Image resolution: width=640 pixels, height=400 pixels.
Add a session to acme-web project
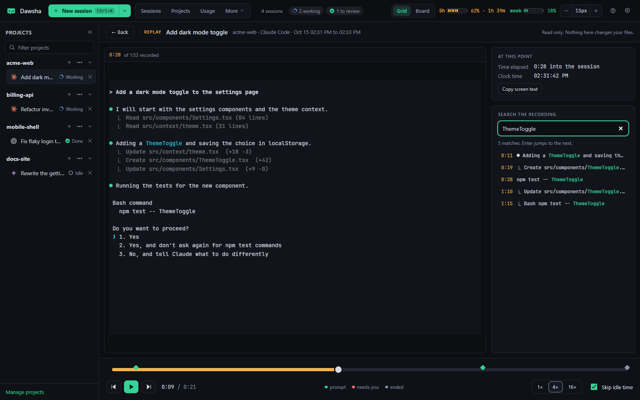69,62
